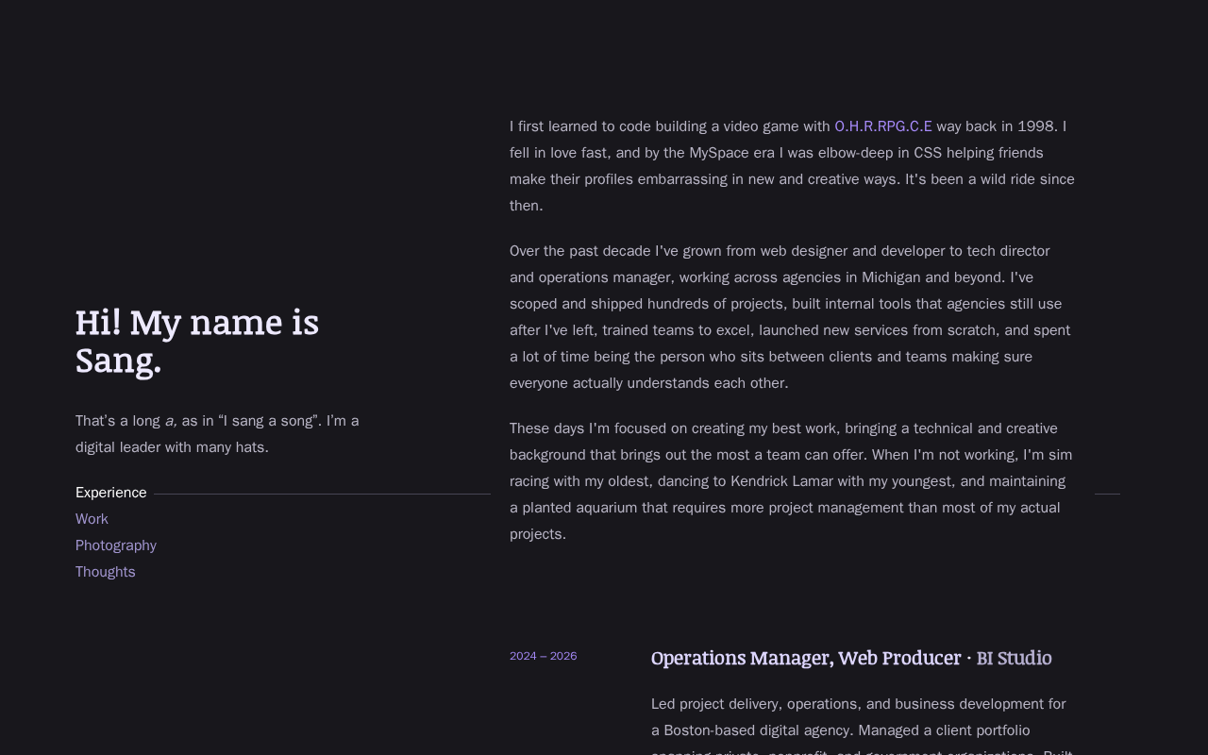The height and width of the screenshot is (755, 1208).
Task: Click the word 'MySpace' in the first paragraph
Action: pos(719,153)
